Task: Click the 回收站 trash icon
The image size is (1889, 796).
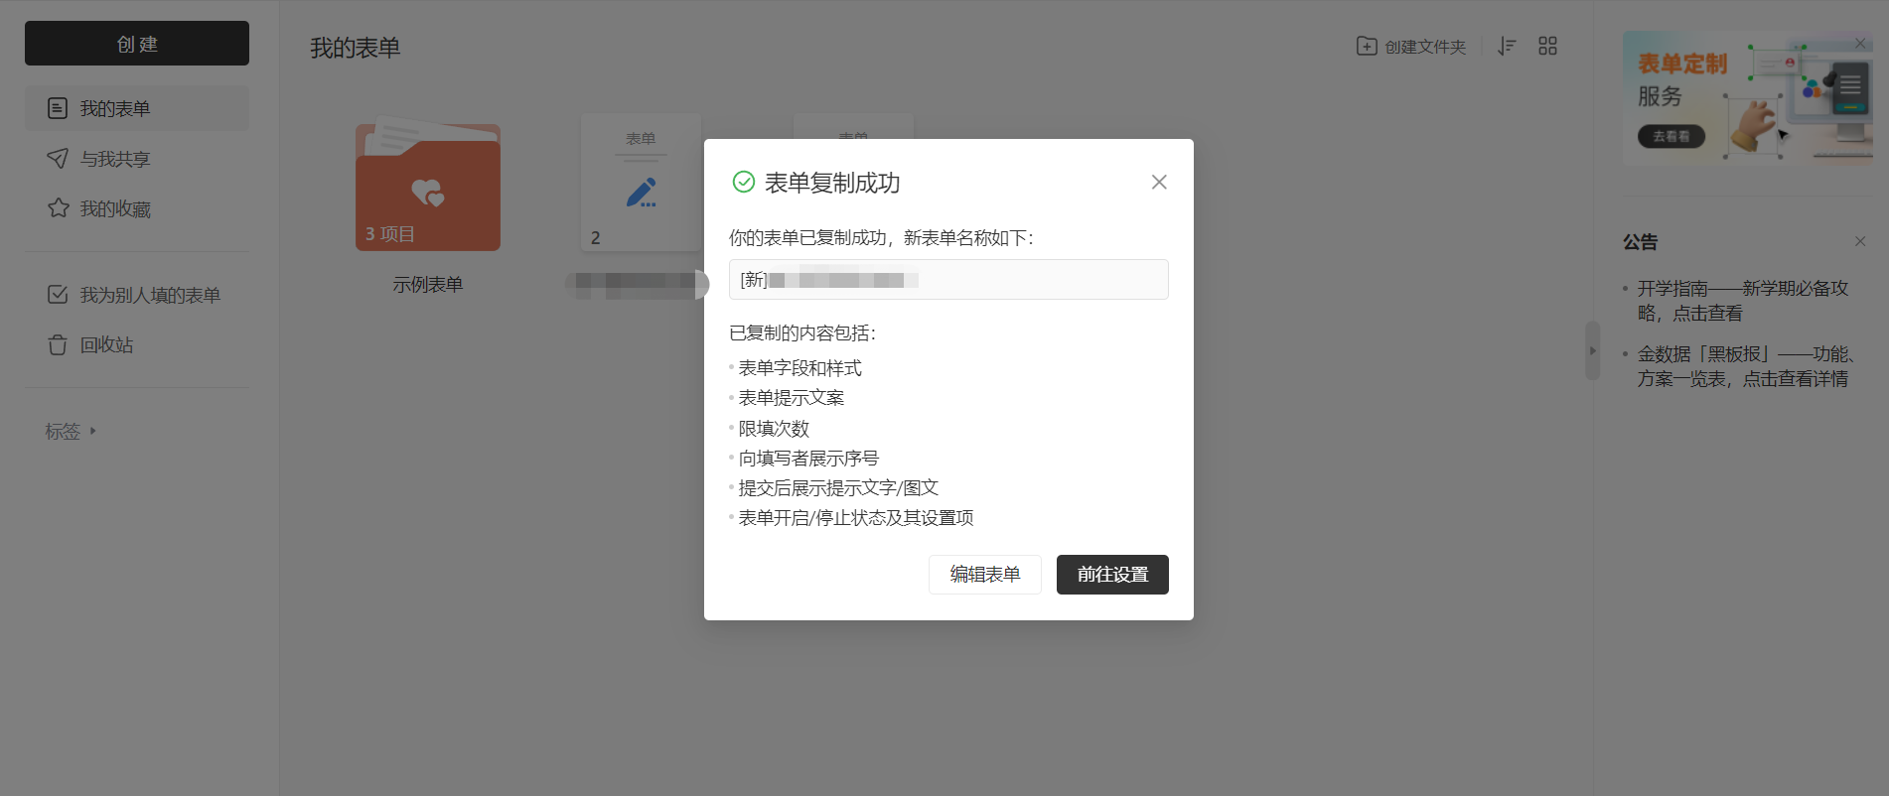Action: [58, 344]
